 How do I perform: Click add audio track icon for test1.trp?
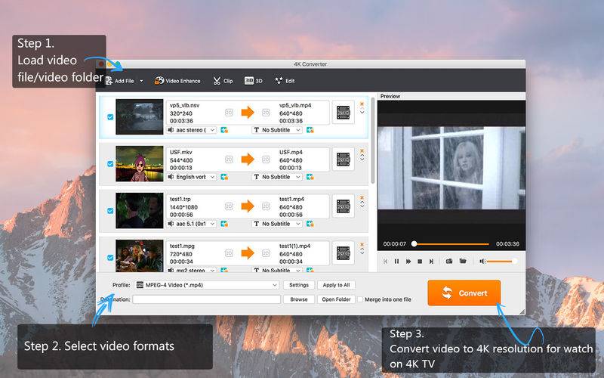[x=224, y=224]
